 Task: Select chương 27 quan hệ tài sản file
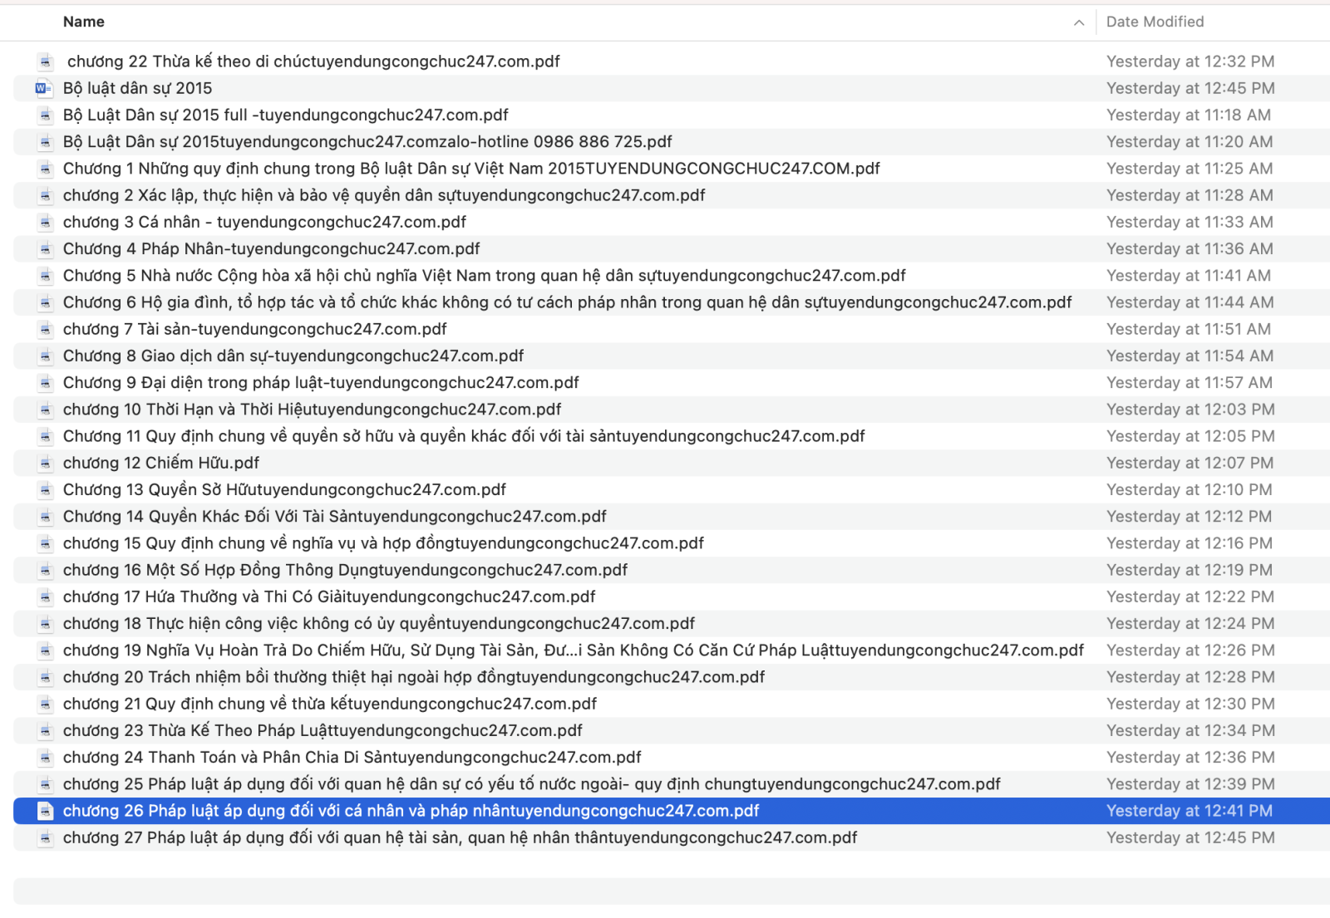point(460,837)
